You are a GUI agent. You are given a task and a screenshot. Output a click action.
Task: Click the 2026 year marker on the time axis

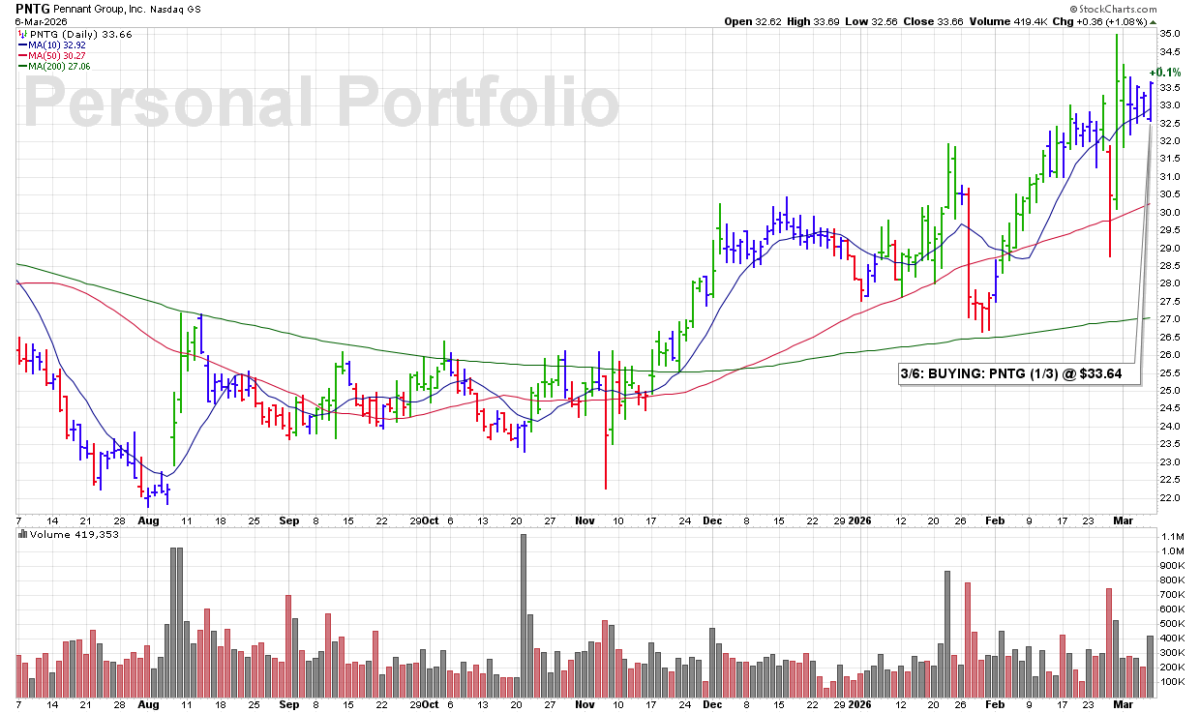pyautogui.click(x=860, y=520)
